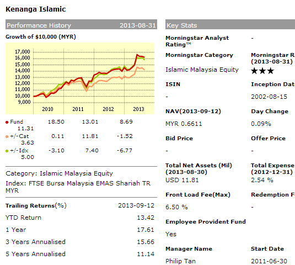295x265 pixels.
Task: Click the +/-Idx value 7.40
Action: click(x=92, y=151)
